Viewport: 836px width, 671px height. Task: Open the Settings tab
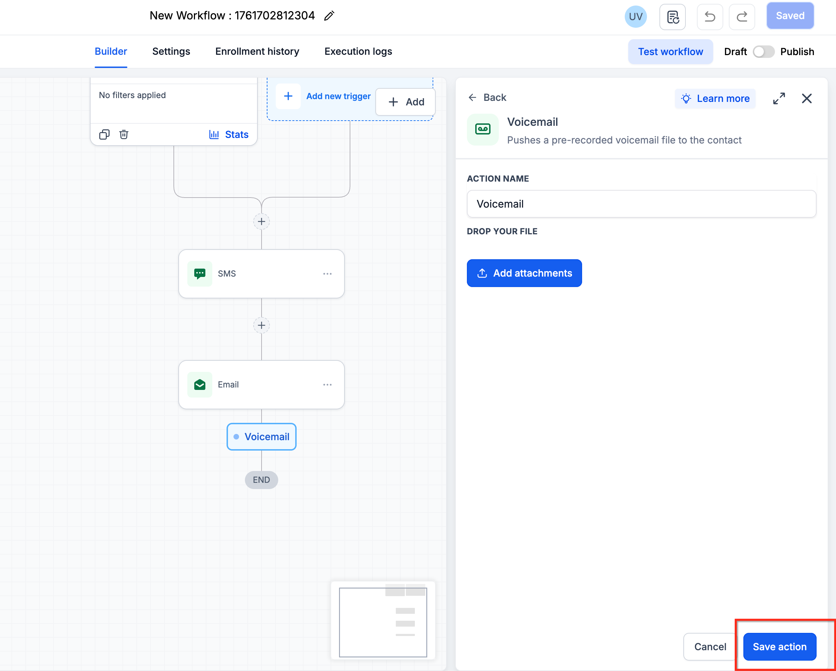pos(171,52)
